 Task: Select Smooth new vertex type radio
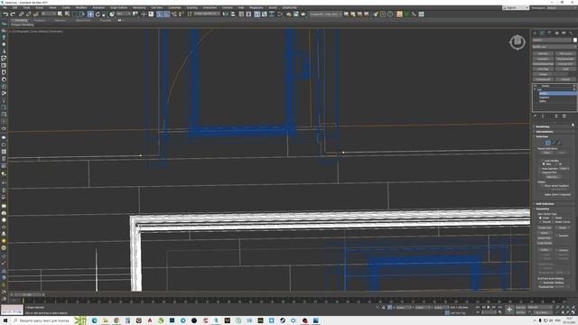[x=540, y=222]
